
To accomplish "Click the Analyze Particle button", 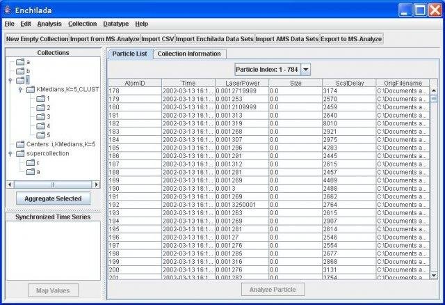I will pyautogui.click(x=273, y=290).
